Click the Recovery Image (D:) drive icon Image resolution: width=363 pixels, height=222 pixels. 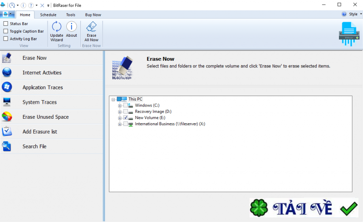pyautogui.click(x=130, y=112)
